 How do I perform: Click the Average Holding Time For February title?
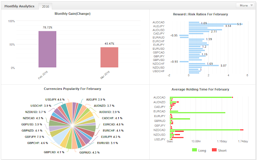click(200, 89)
